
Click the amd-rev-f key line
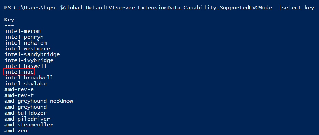point(19,95)
